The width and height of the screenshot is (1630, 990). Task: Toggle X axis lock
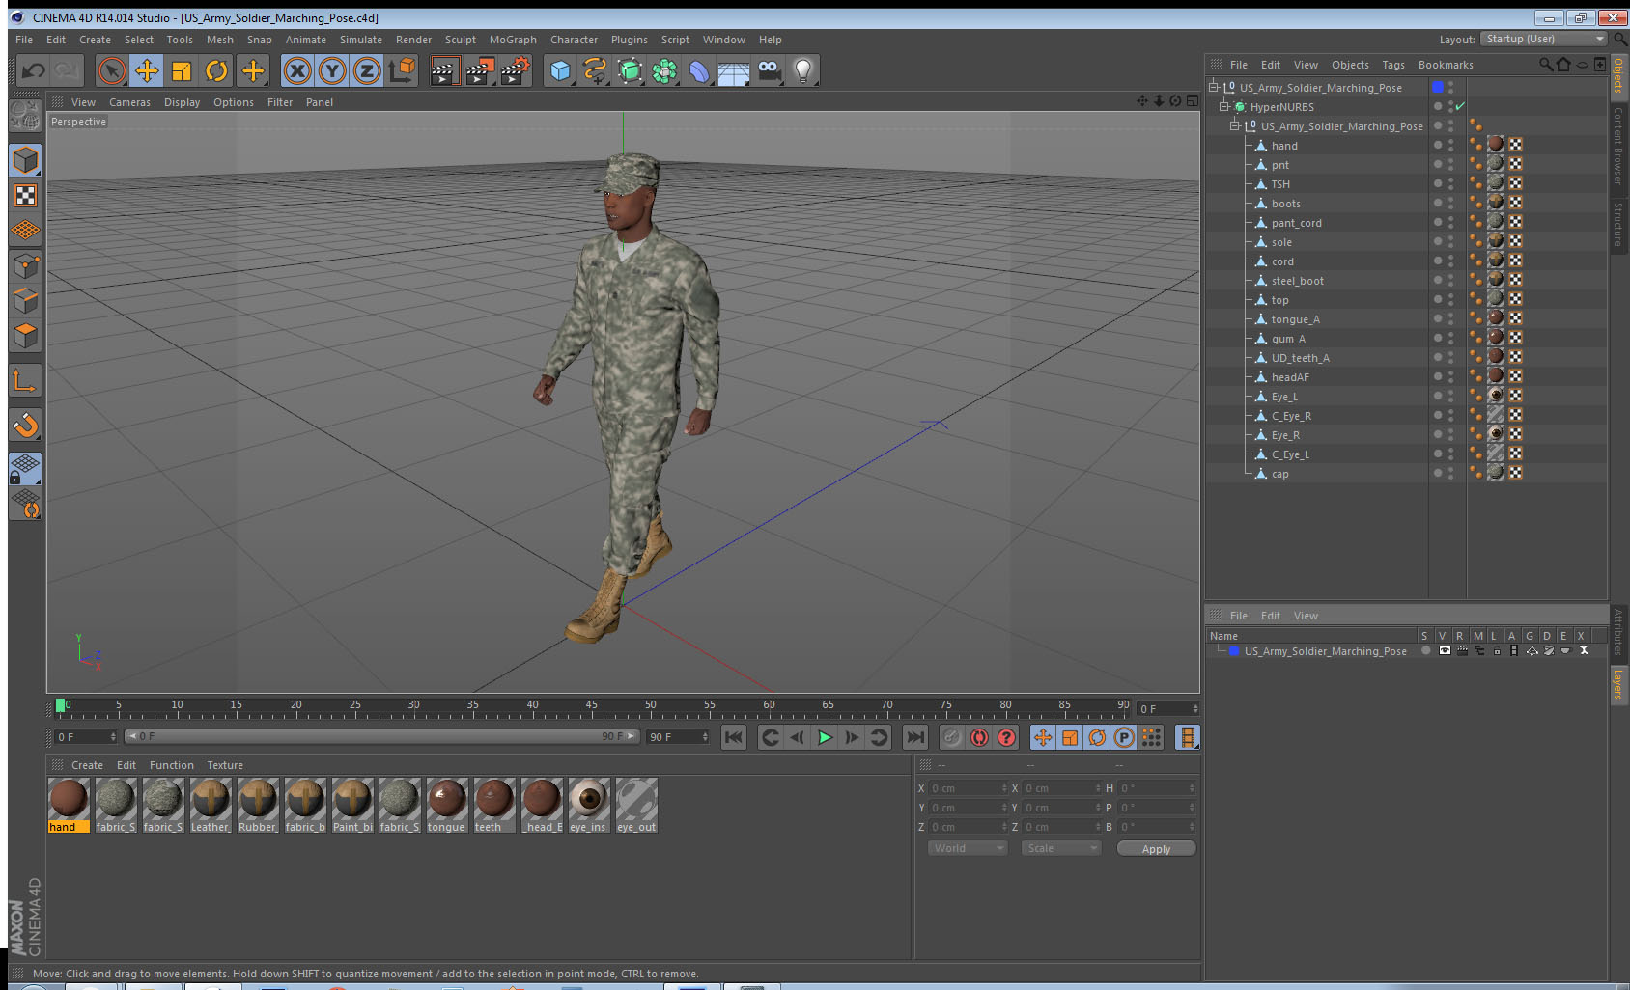point(297,70)
